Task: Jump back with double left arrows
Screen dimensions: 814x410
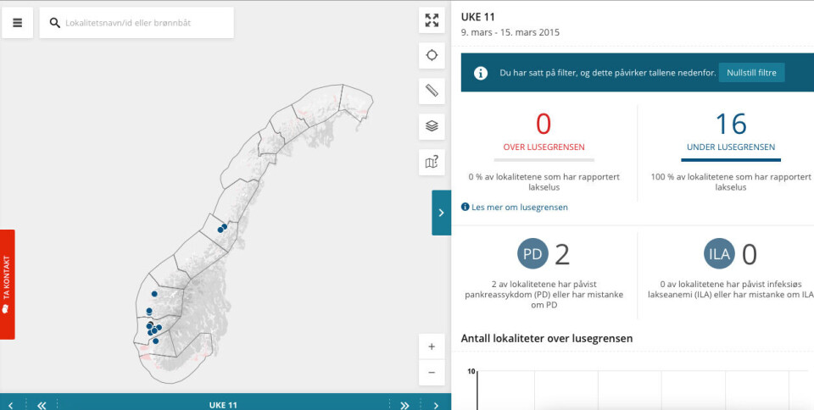Action: point(42,405)
